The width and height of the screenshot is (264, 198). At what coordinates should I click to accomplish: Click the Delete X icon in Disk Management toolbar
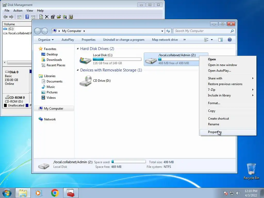click(x=47, y=17)
